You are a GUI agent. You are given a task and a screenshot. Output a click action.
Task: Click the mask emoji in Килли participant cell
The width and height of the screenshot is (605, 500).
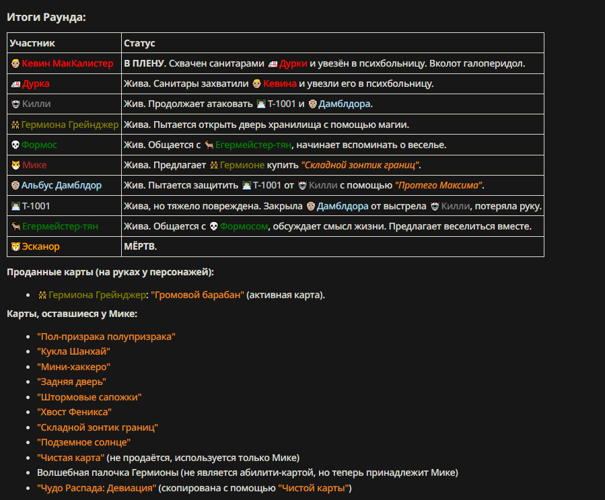16,104
